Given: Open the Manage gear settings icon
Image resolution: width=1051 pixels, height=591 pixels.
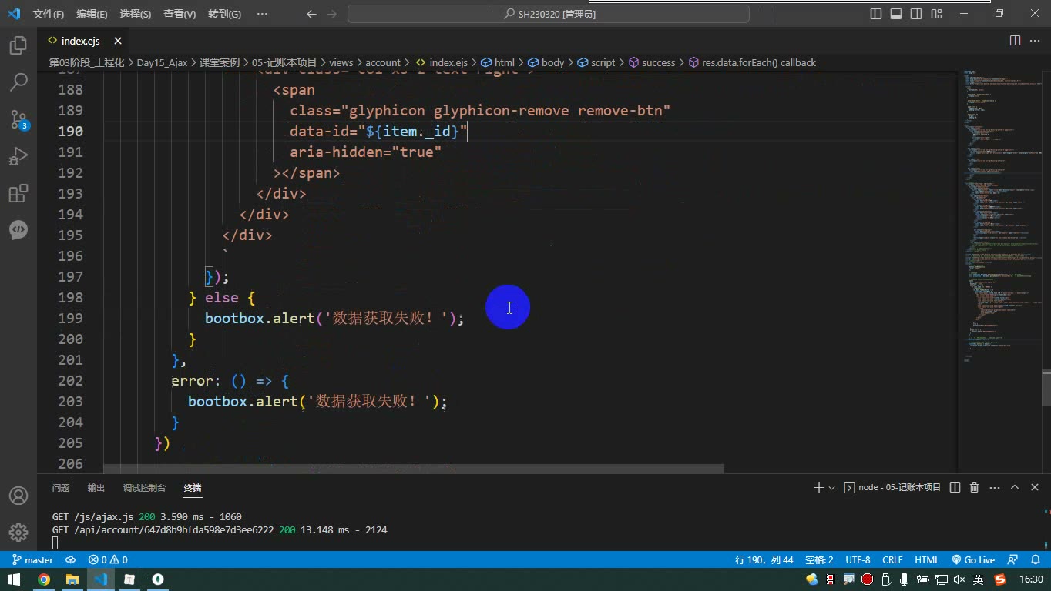Looking at the screenshot, I should click(18, 532).
